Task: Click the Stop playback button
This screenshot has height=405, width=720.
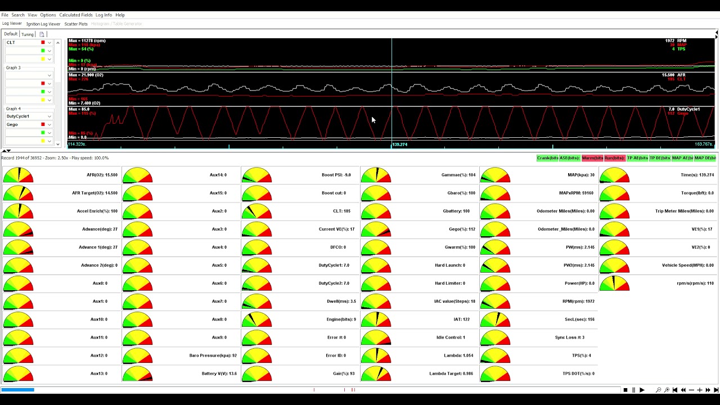Action: (625, 390)
